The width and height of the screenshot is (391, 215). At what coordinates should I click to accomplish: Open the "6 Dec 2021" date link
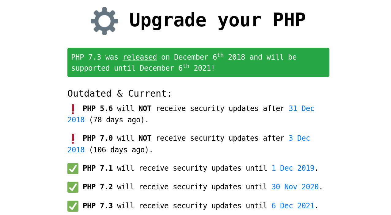pyautogui.click(x=293, y=206)
